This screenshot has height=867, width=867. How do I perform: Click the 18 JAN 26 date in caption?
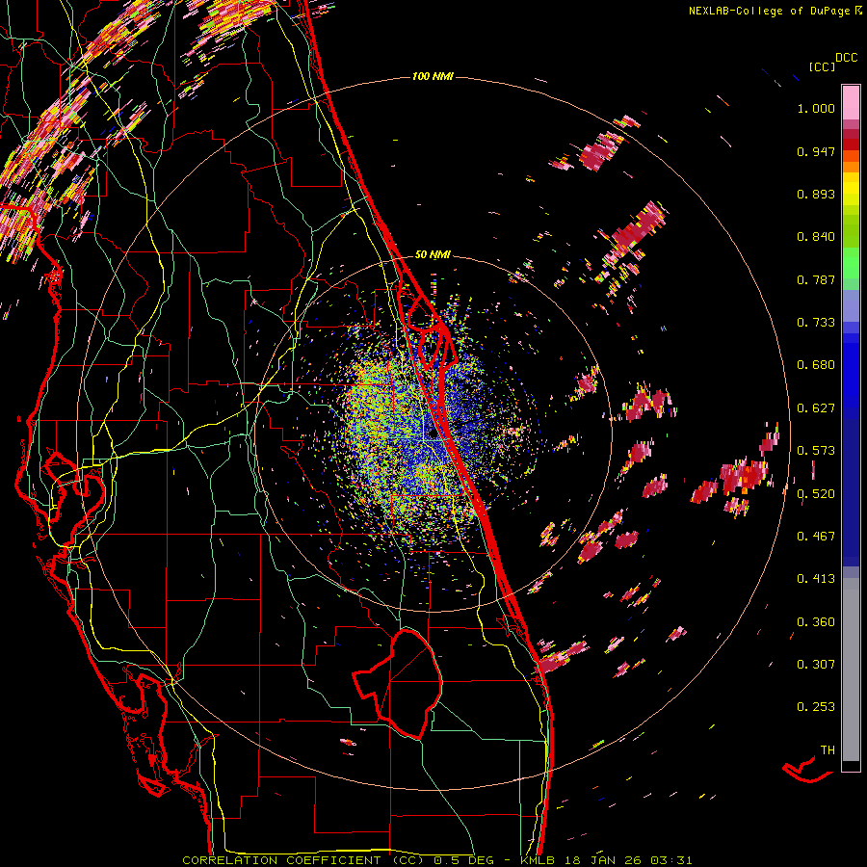pos(604,860)
